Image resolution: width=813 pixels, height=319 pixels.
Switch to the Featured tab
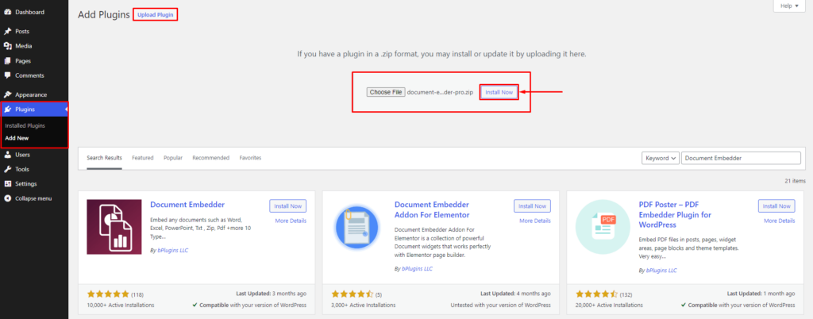pos(143,158)
